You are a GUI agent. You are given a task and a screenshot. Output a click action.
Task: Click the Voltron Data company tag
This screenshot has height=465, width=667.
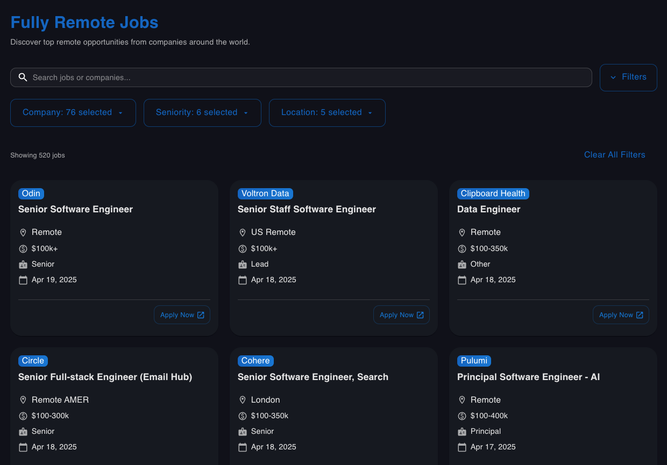point(265,194)
